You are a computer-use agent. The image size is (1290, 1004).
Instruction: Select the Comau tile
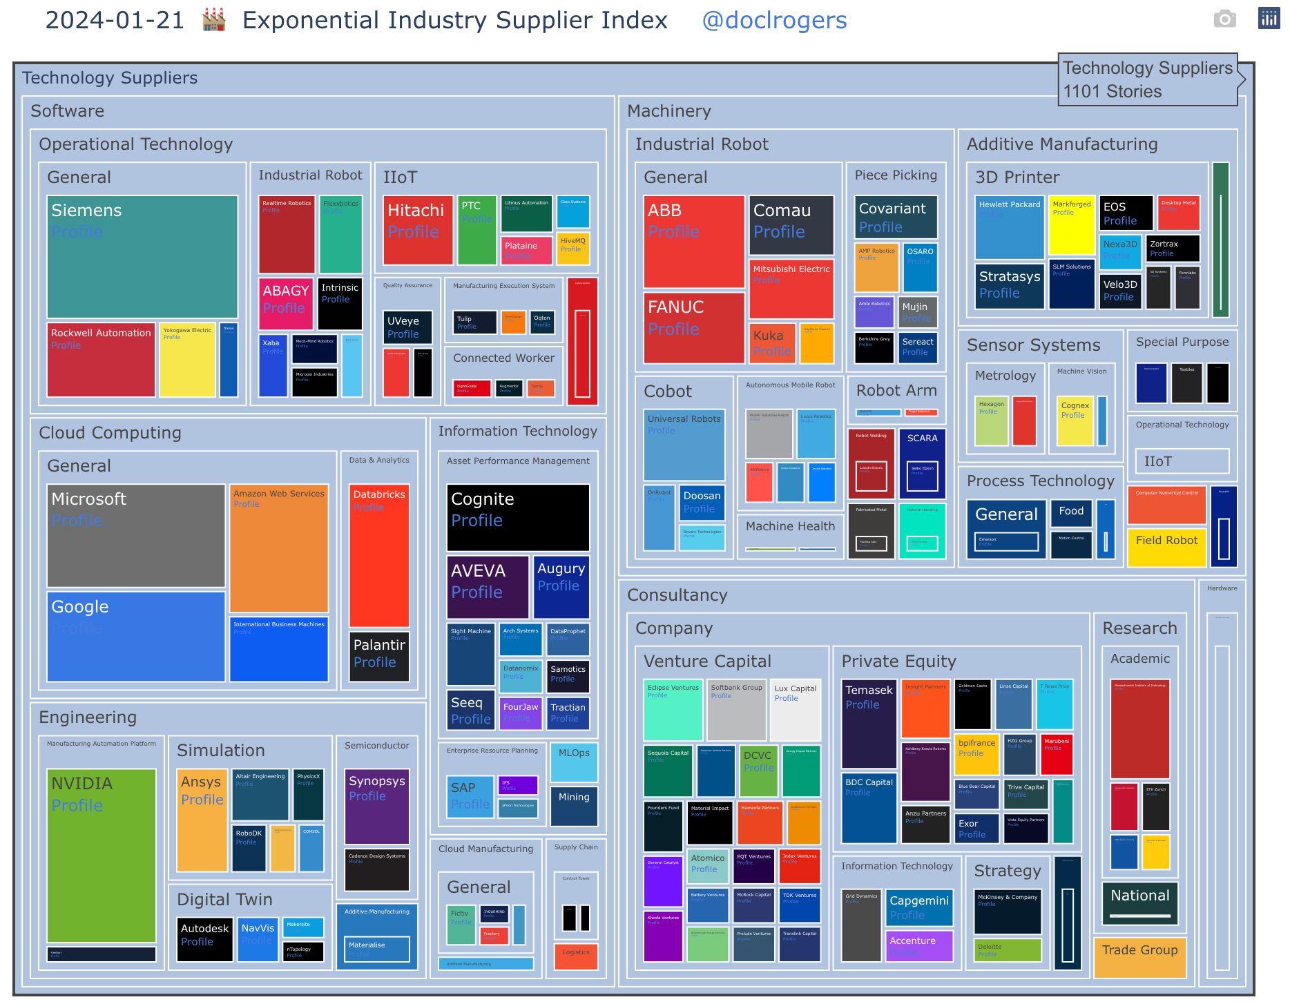(791, 225)
